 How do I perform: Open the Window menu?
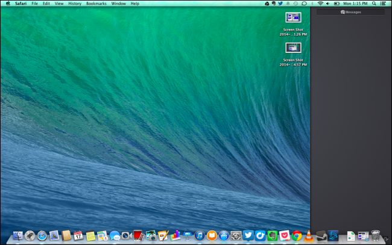pyautogui.click(x=118, y=4)
